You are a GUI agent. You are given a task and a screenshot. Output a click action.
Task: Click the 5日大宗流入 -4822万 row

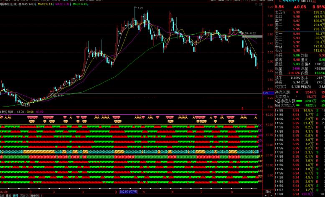pos(300,106)
